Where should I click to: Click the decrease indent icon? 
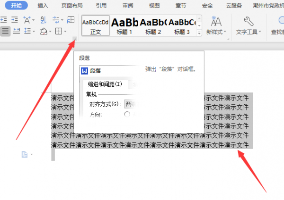3,19
